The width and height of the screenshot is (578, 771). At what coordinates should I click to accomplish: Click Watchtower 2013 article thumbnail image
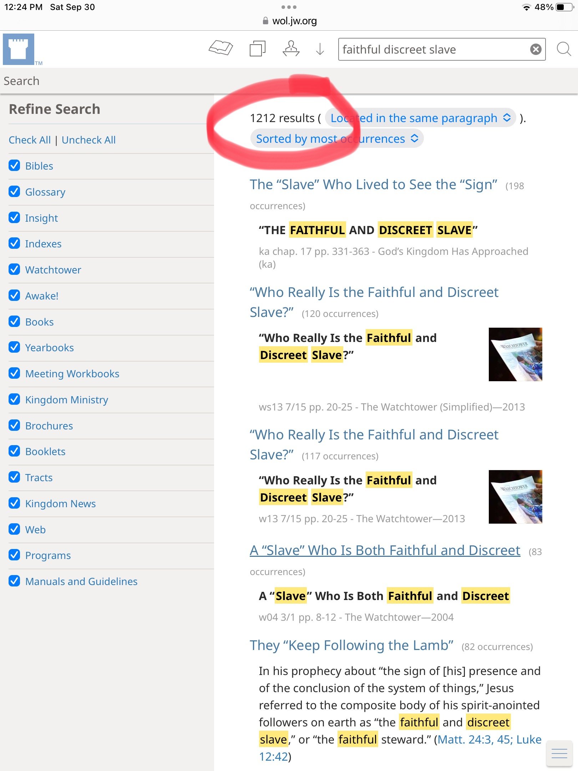click(x=515, y=497)
